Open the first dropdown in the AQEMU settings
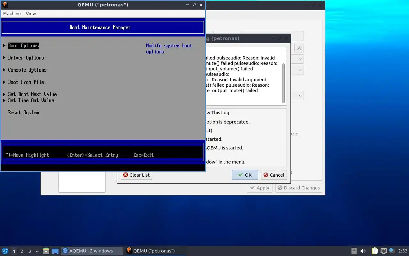The image size is (409, 256). 300,59
